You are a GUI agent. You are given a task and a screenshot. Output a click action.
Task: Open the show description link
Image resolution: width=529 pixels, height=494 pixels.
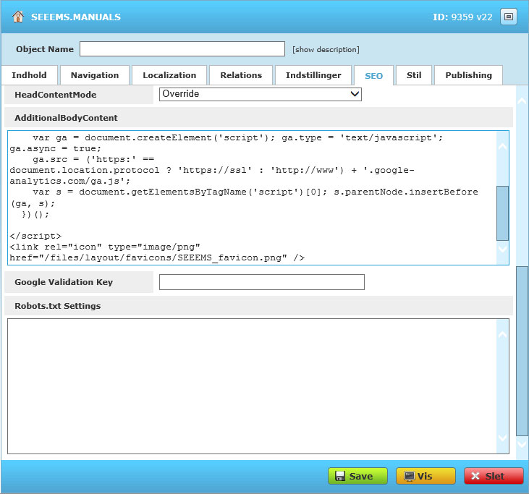coord(326,50)
